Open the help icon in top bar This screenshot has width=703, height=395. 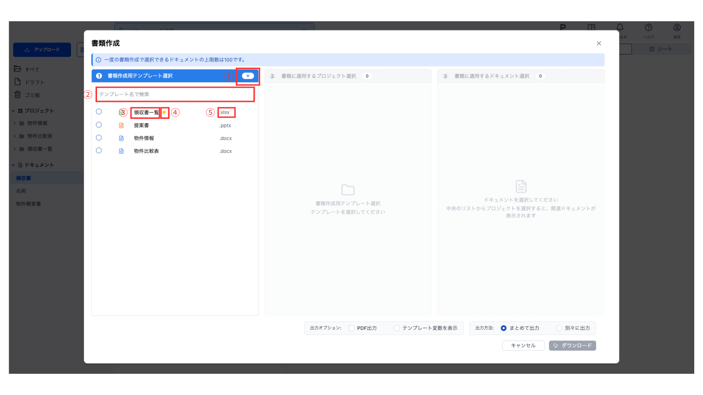click(648, 28)
